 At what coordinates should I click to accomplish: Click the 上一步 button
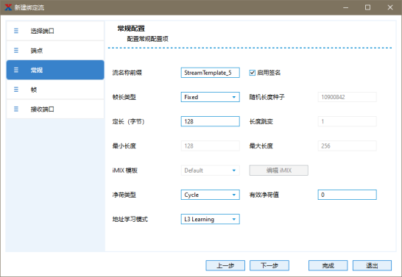click(x=225, y=265)
